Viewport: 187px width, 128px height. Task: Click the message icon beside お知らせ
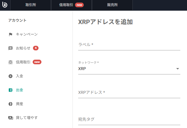click(x=11, y=48)
